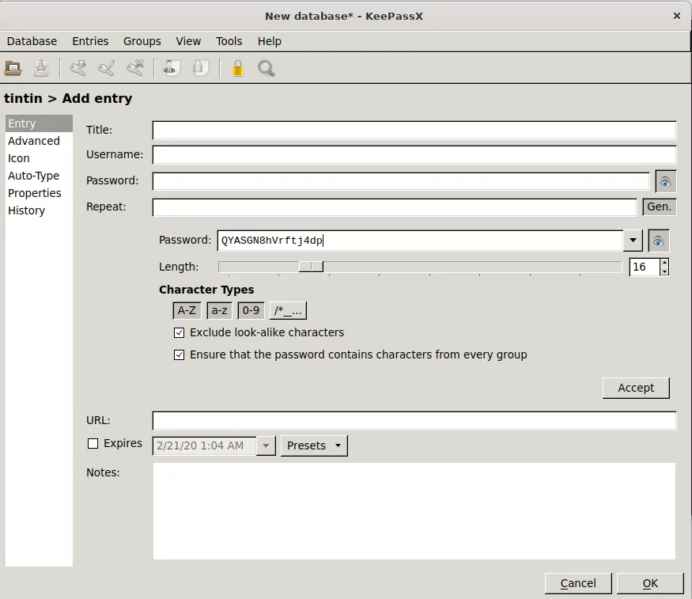This screenshot has height=599, width=692.
Task: Switch to the Advanced section
Action: pyautogui.click(x=39, y=141)
